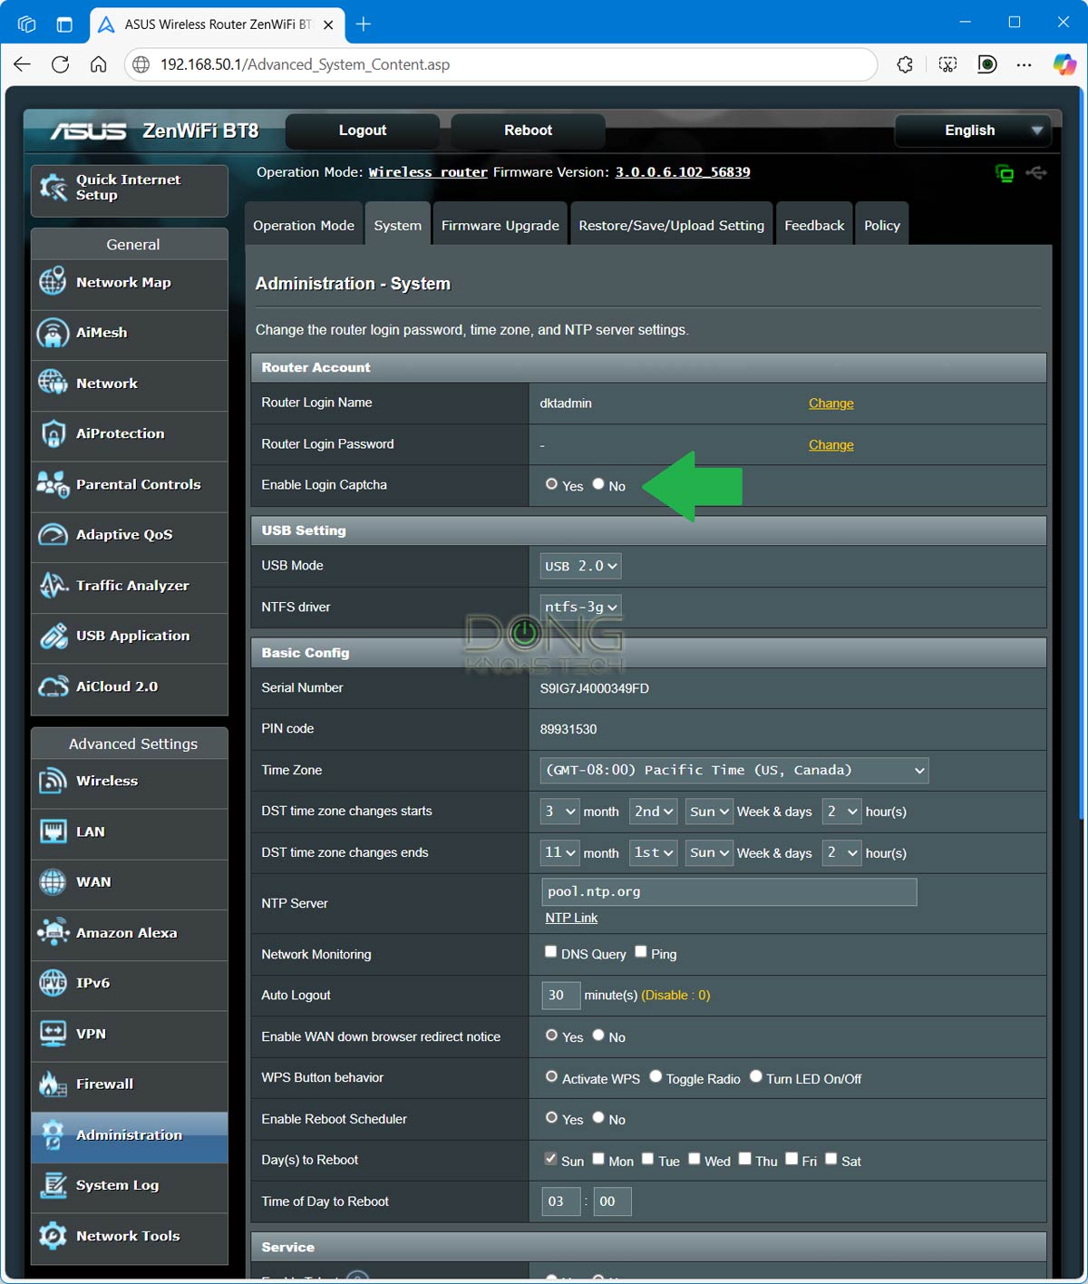Switch to the Firmware Upgrade tab

[500, 224]
